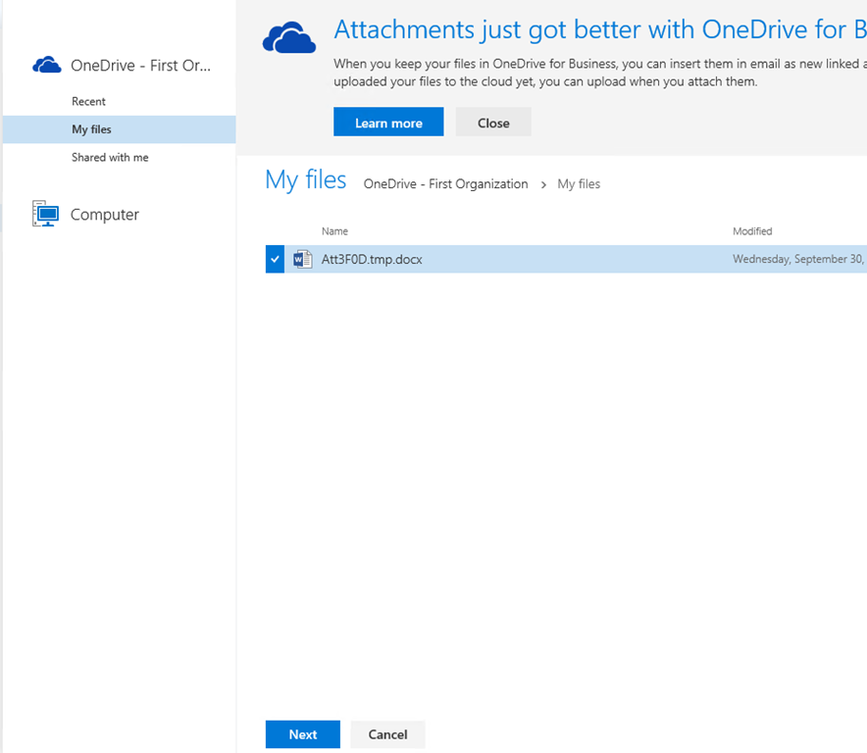Screen dimensions: 867x753
Task: Open the Recent section in the sidebar
Action: click(x=88, y=101)
